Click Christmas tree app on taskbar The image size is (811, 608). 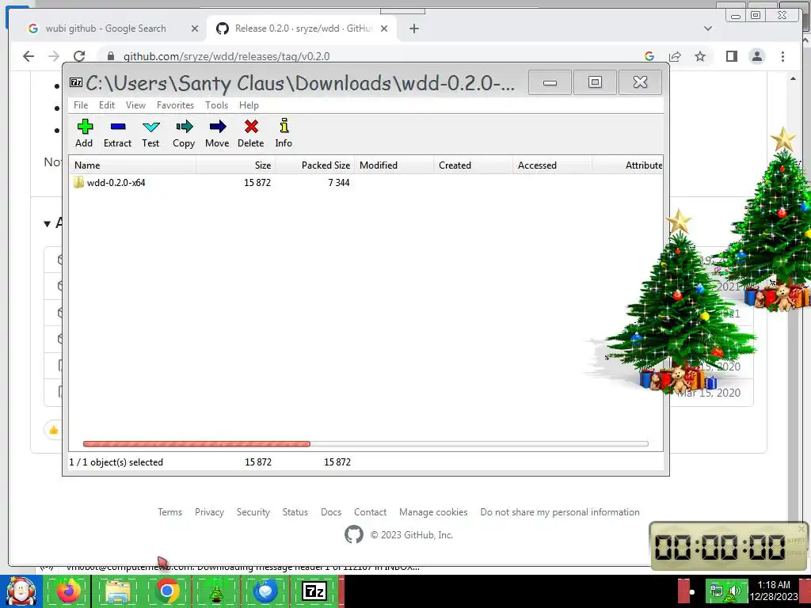pyautogui.click(x=216, y=591)
